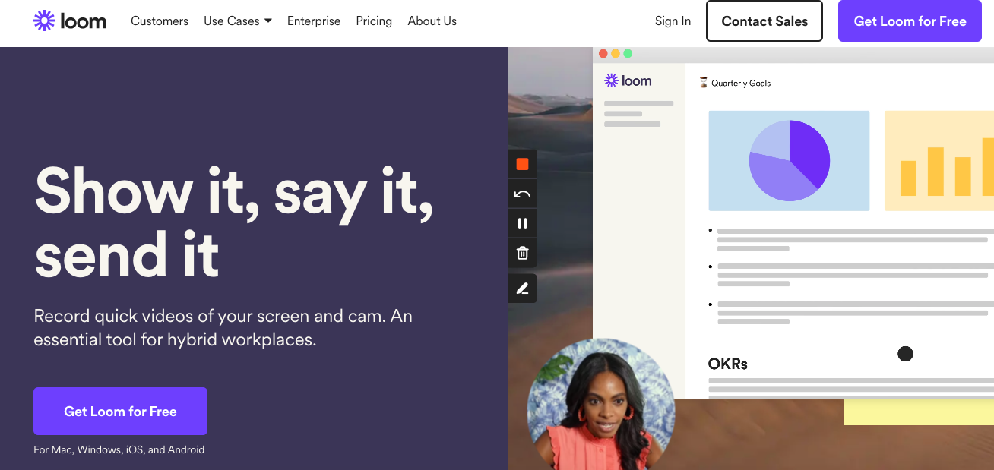Click the For Mac, Windows, iOS, and Android text
The height and width of the screenshot is (470, 994).
tap(119, 449)
